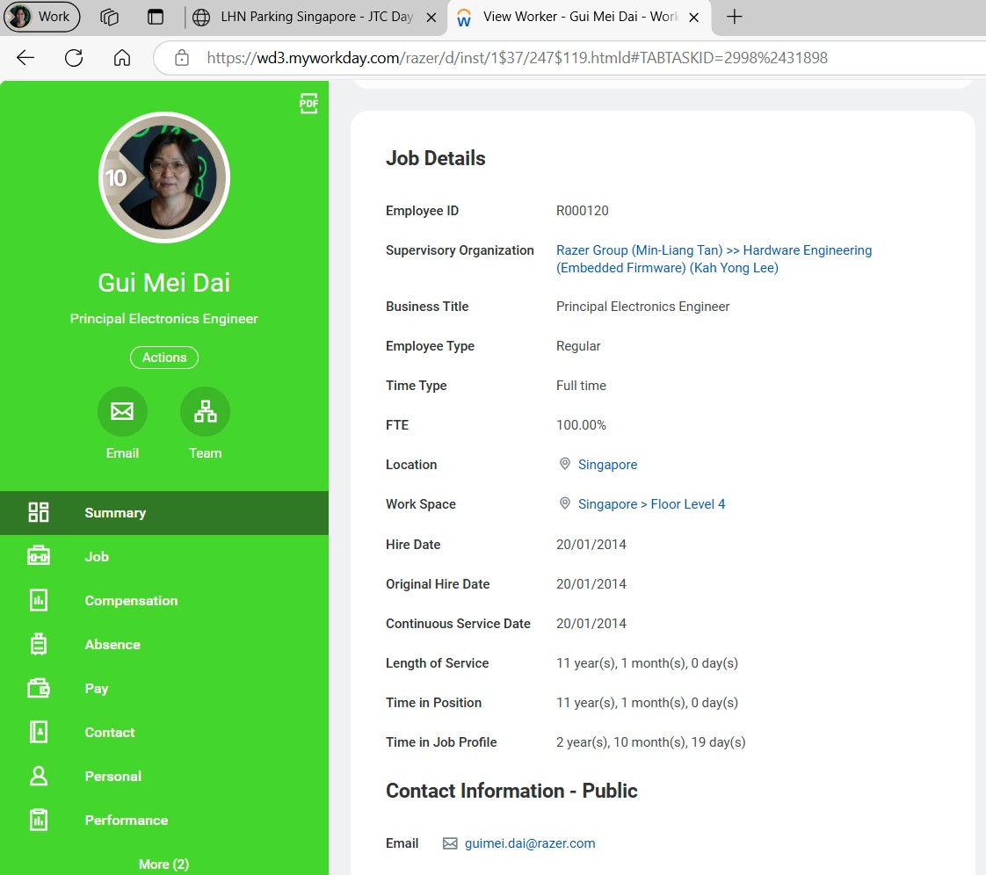
Task: Click the browser home icon
Action: (122, 58)
